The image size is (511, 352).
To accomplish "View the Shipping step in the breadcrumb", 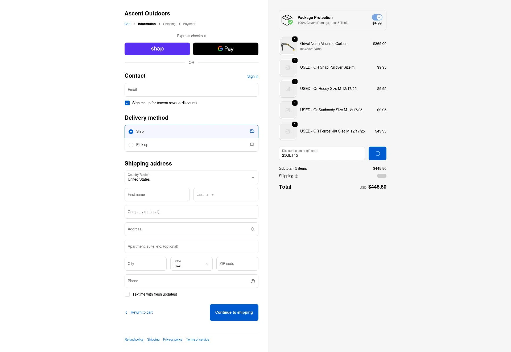I will [169, 24].
